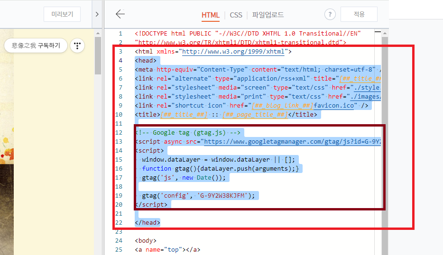443x255 pixels.
Task: Click the preview scrollbar up arrow
Action: (x=98, y=33)
